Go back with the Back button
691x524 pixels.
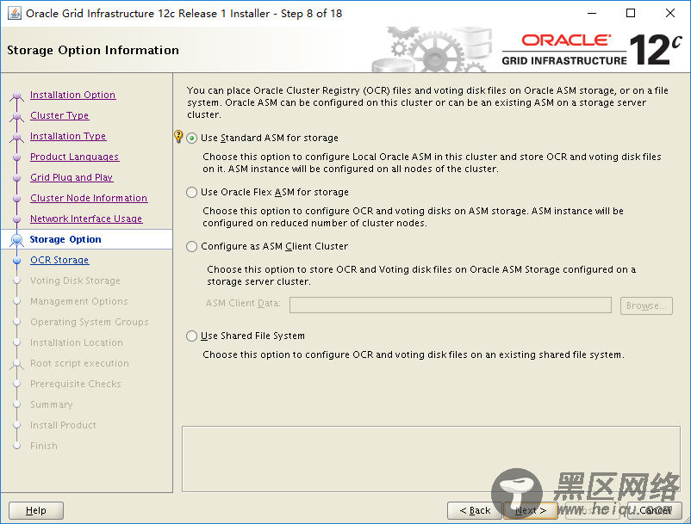pos(475,510)
